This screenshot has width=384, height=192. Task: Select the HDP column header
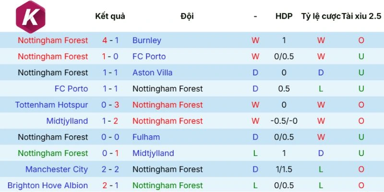click(284, 16)
